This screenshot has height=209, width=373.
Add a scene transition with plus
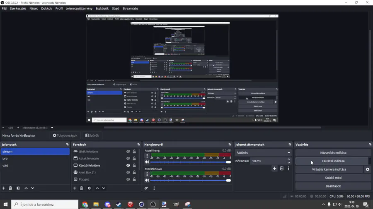(x=274, y=169)
